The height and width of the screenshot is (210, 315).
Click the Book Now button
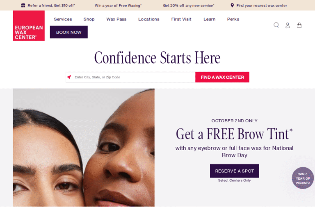click(x=69, y=32)
